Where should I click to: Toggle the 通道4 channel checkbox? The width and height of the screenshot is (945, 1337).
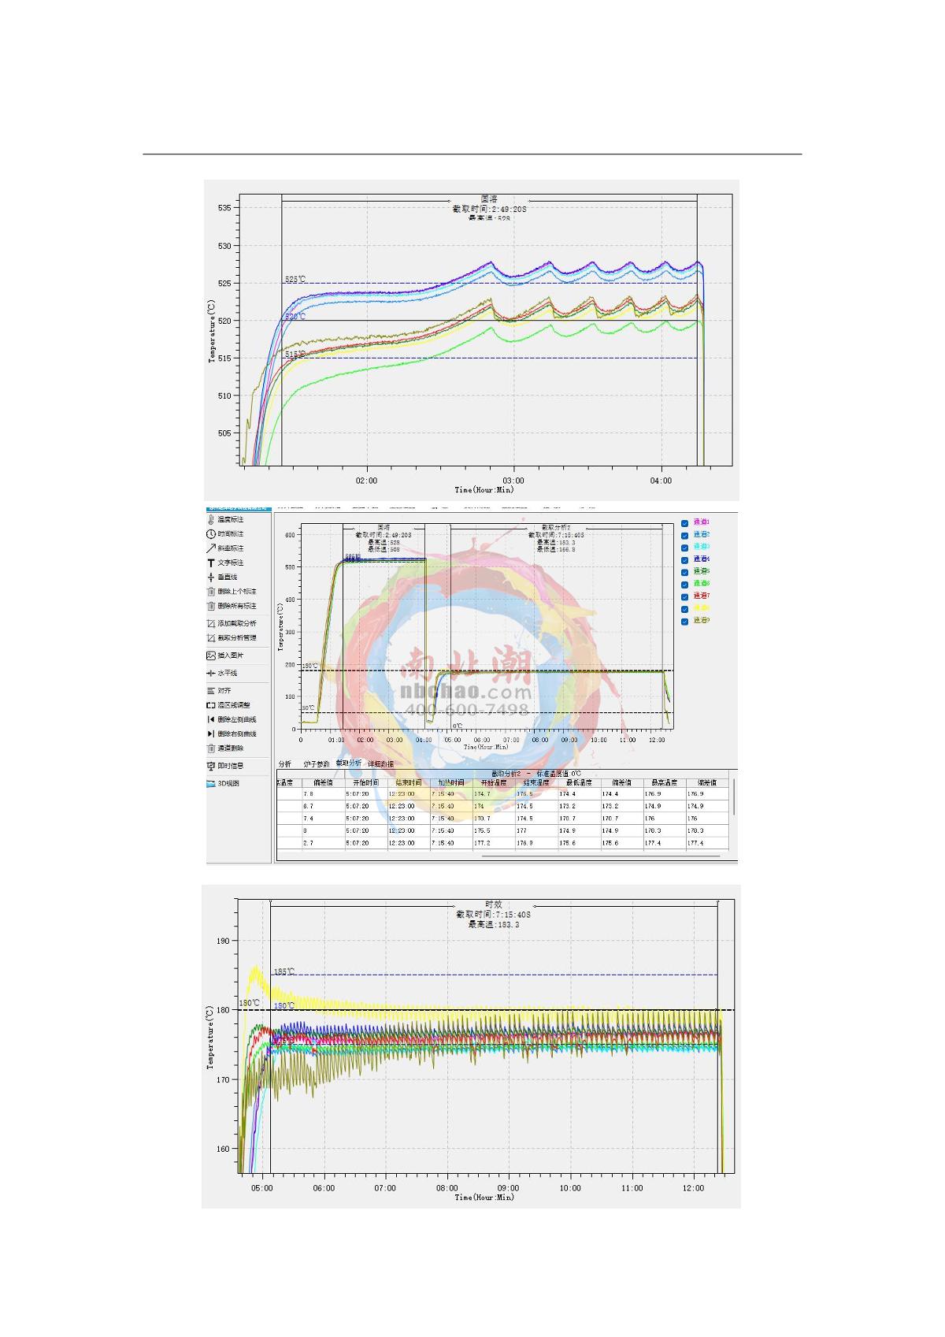[684, 559]
